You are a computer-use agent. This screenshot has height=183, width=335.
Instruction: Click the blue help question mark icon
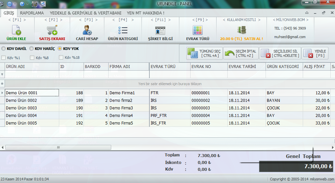[22, 4]
